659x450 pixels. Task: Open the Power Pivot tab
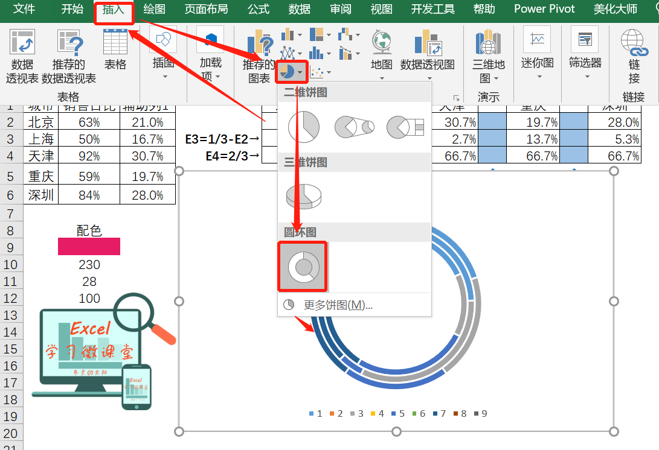point(544,9)
